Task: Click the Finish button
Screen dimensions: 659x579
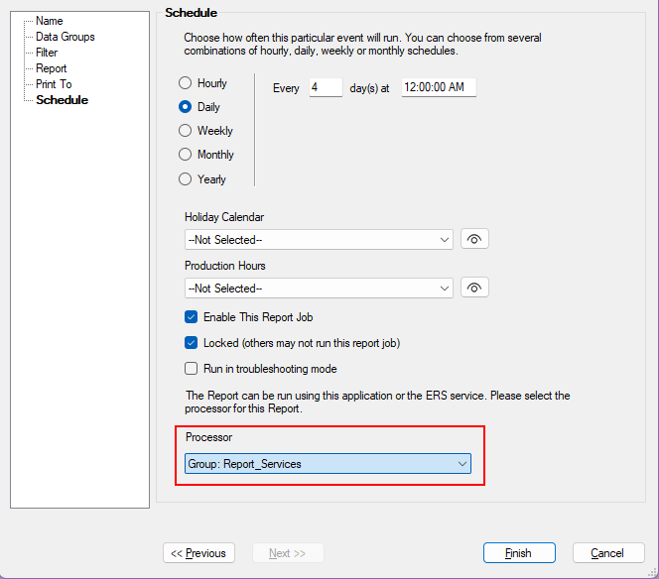Action: tap(519, 552)
